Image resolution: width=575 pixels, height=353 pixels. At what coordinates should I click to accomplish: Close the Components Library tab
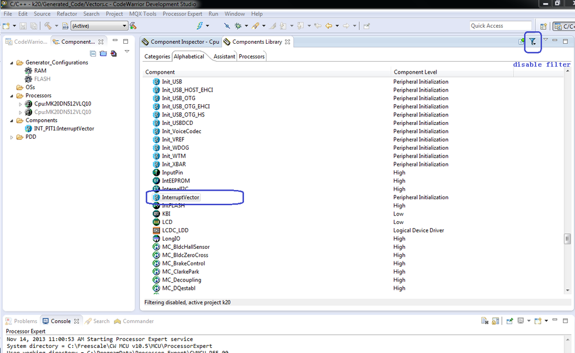(x=288, y=42)
